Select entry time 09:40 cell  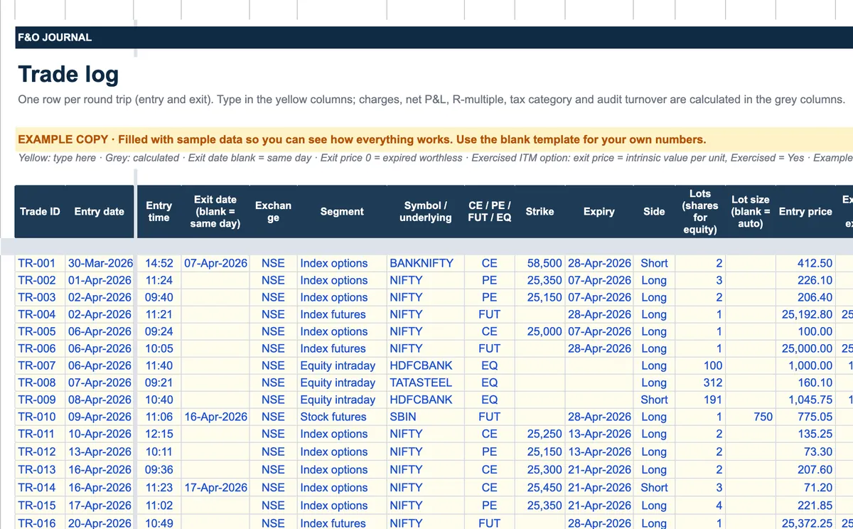pyautogui.click(x=159, y=297)
